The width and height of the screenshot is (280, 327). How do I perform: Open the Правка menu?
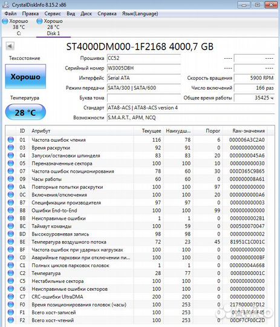click(x=30, y=13)
